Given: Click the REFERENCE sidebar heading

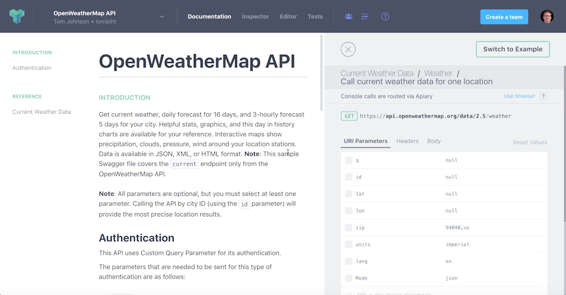Looking at the screenshot, I should (27, 96).
